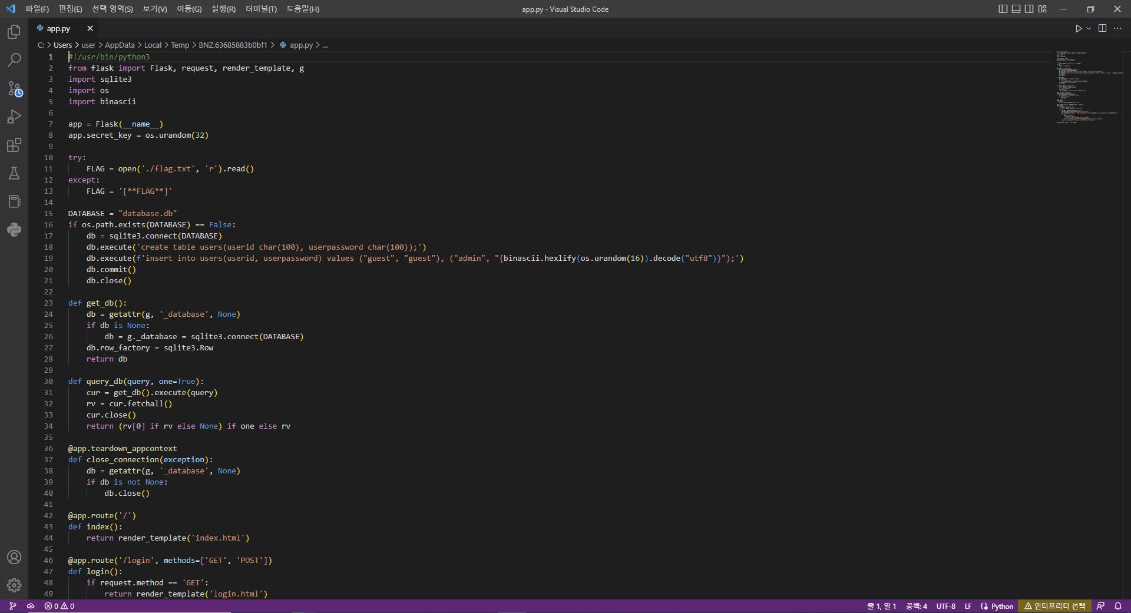
Task: Open the Search view in activity bar
Action: click(14, 60)
